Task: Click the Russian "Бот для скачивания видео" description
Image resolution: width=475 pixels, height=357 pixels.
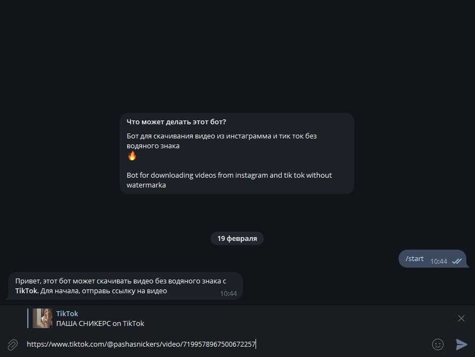Action: pyautogui.click(x=221, y=136)
